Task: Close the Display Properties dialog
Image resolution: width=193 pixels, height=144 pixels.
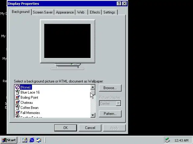Action: click(x=125, y=4)
